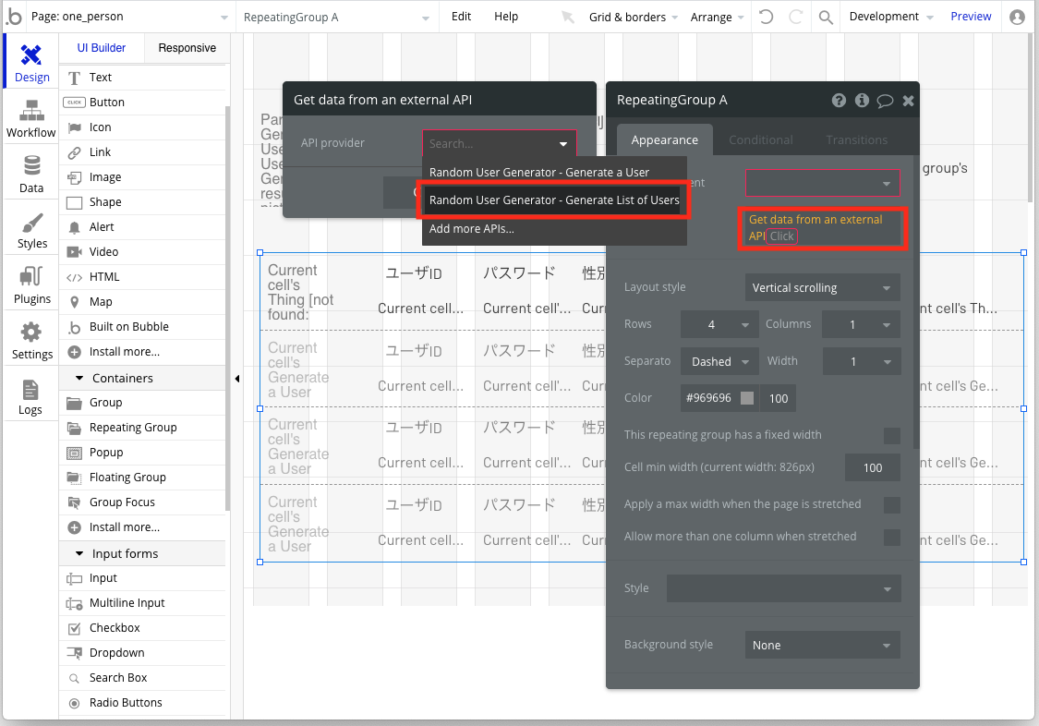
Task: Close the RepeatingGroup A property panel
Action: (x=909, y=101)
